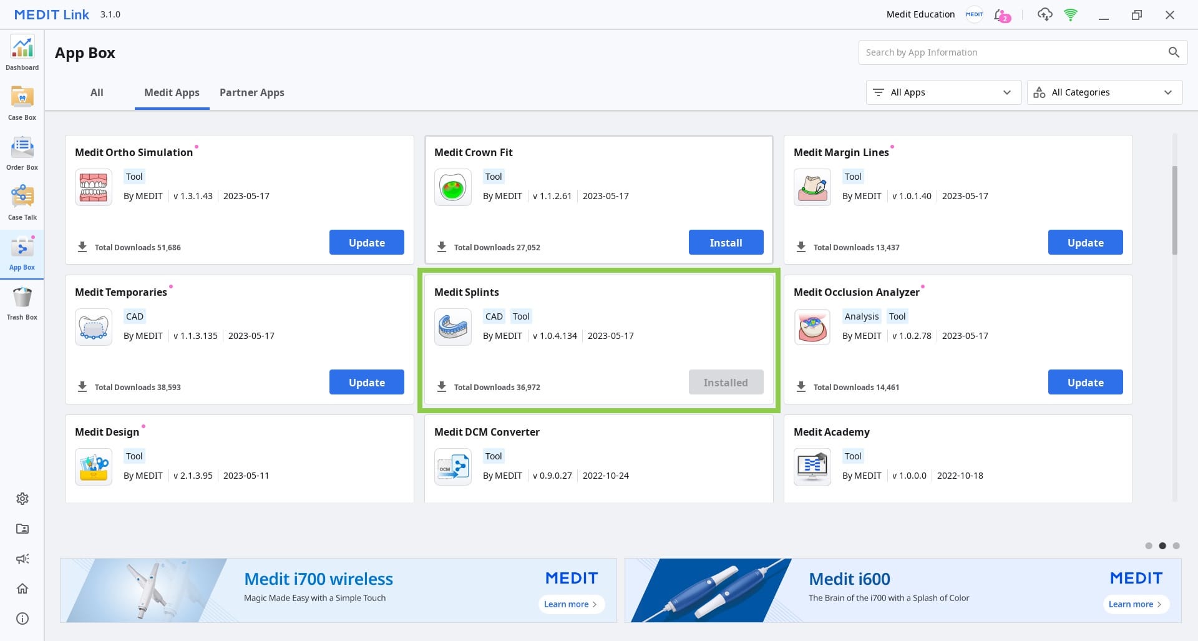Switch to the Partner Apps tab
The image size is (1198, 641).
(x=252, y=92)
